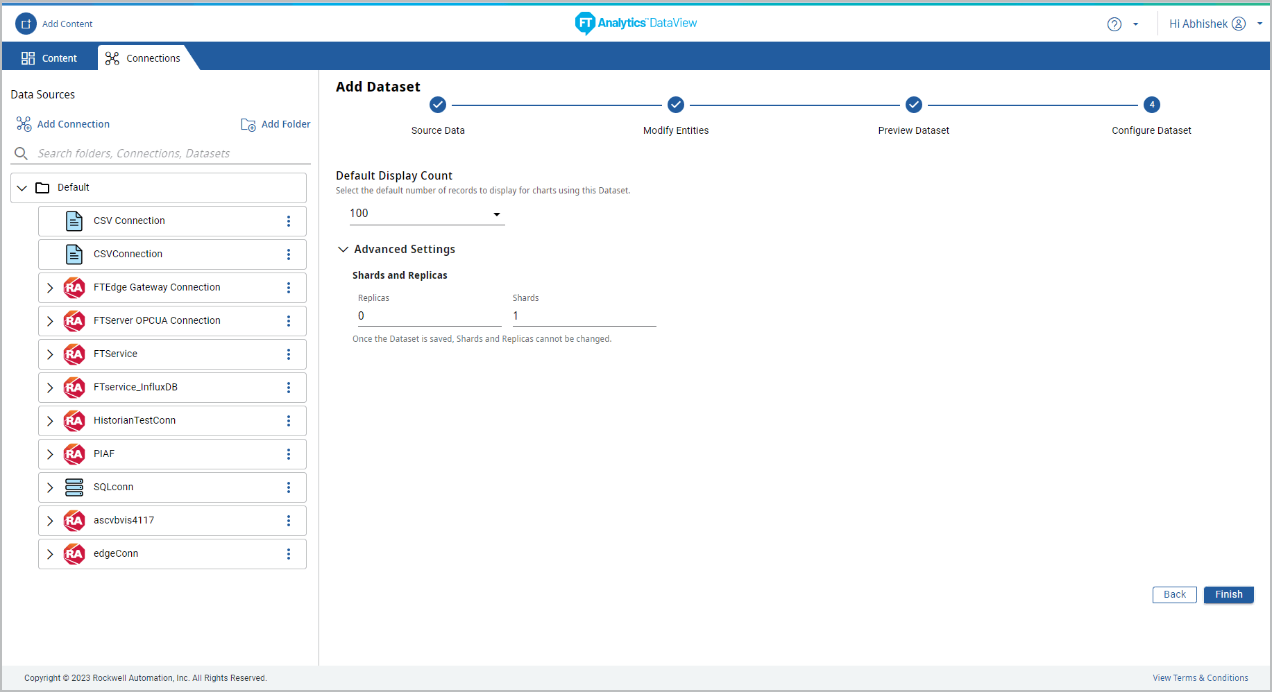1272x692 pixels.
Task: Open the help question mark icon
Action: click(x=1114, y=24)
